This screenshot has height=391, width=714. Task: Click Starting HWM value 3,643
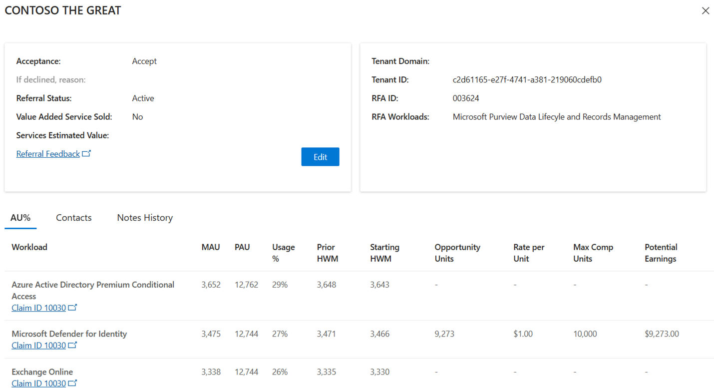379,285
